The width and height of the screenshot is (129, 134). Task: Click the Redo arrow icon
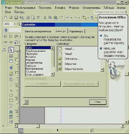click(x=75, y=18)
